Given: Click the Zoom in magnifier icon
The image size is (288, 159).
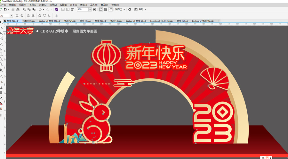Looking at the screenshot, I should (17, 16).
